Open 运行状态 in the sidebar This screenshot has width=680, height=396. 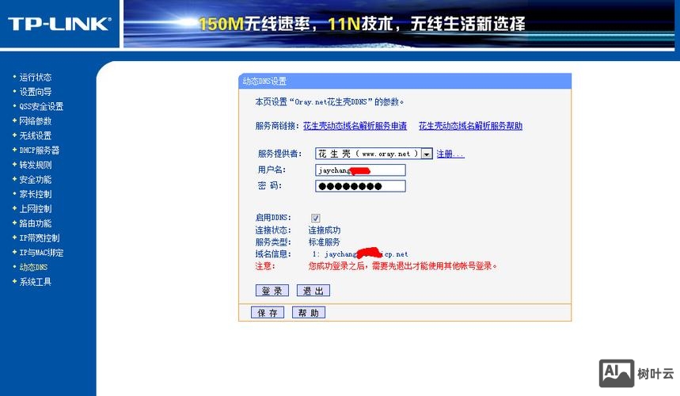35,77
